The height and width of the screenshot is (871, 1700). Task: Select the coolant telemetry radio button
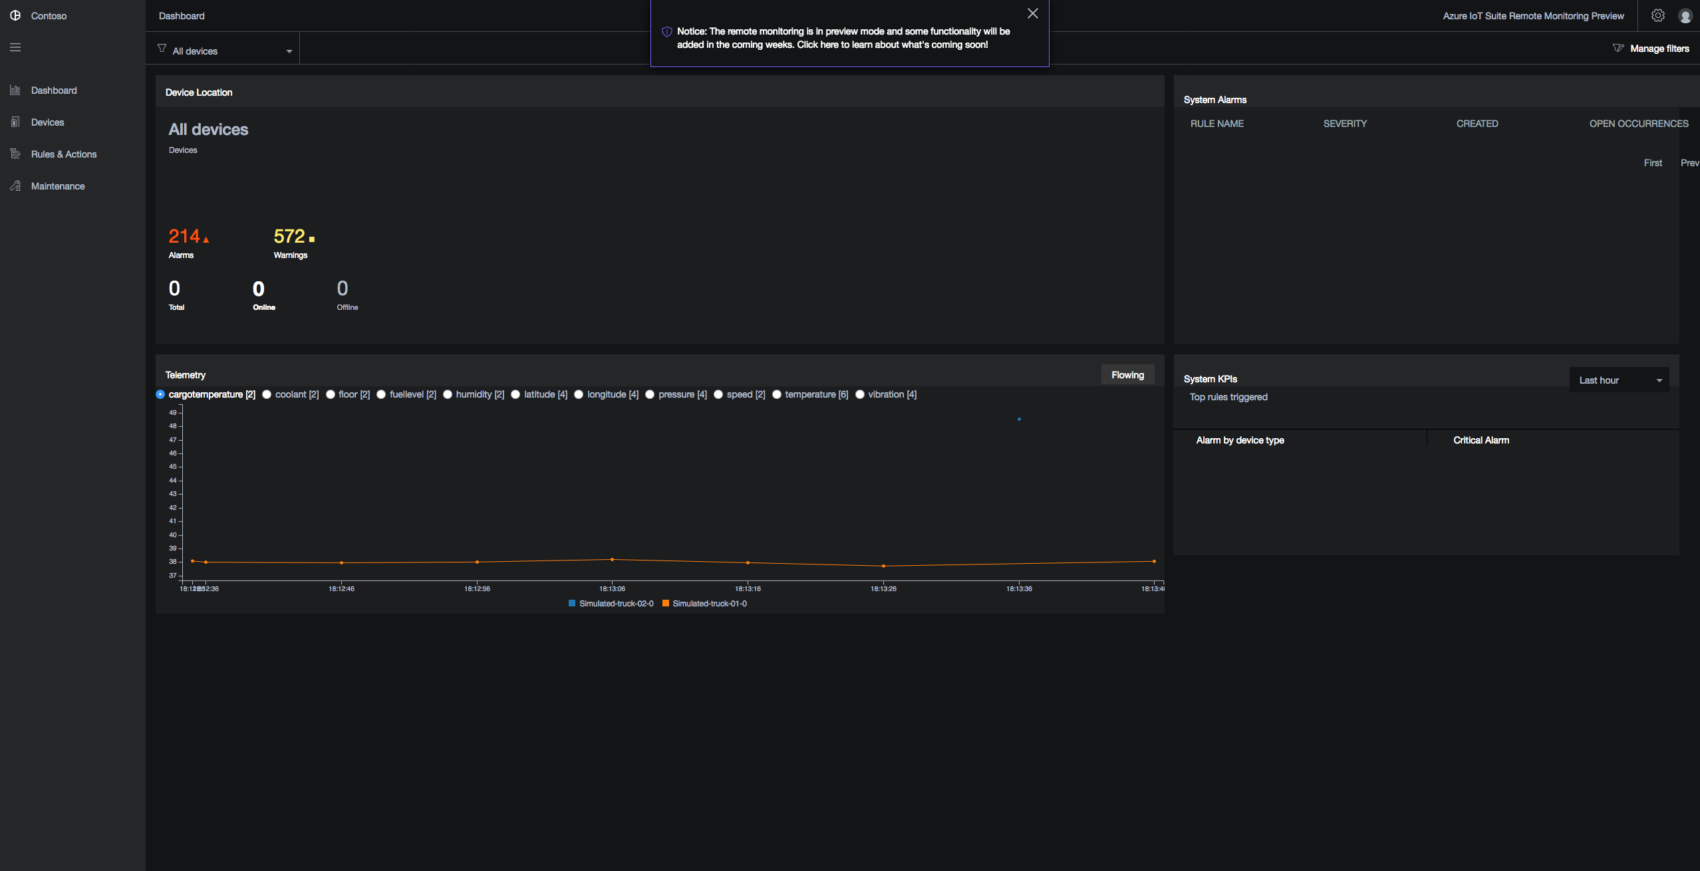(267, 394)
